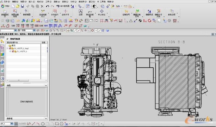The height and width of the screenshot is (127, 216).
Task: Click the Save disk icon
Action: point(22,6)
